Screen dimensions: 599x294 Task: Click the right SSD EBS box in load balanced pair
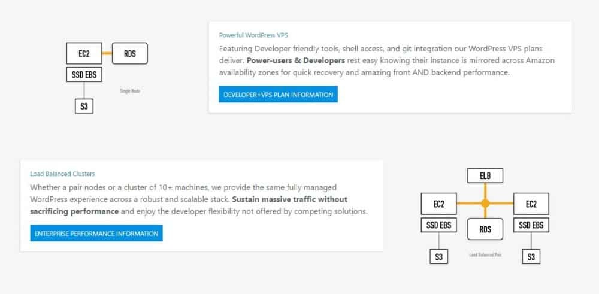(x=531, y=225)
